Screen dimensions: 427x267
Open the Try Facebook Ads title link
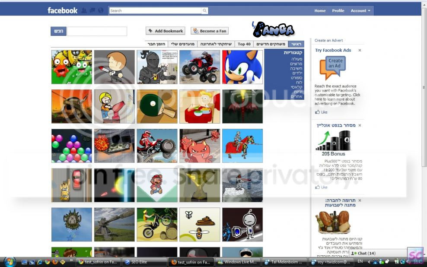coord(333,50)
